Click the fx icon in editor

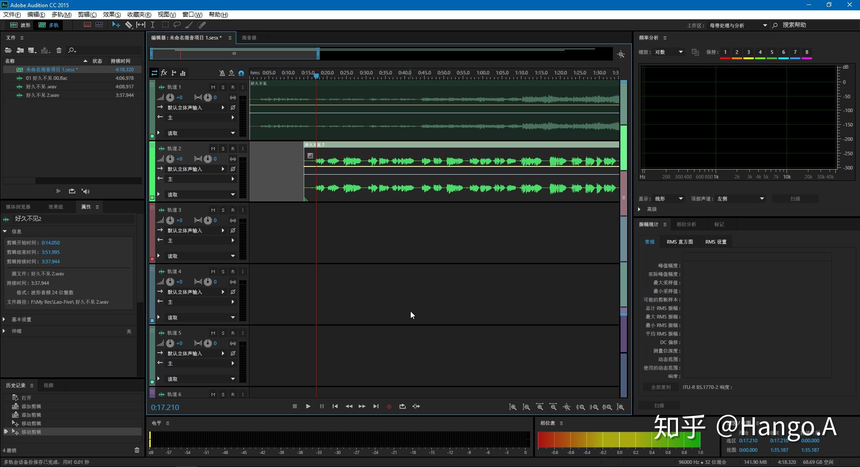(164, 73)
